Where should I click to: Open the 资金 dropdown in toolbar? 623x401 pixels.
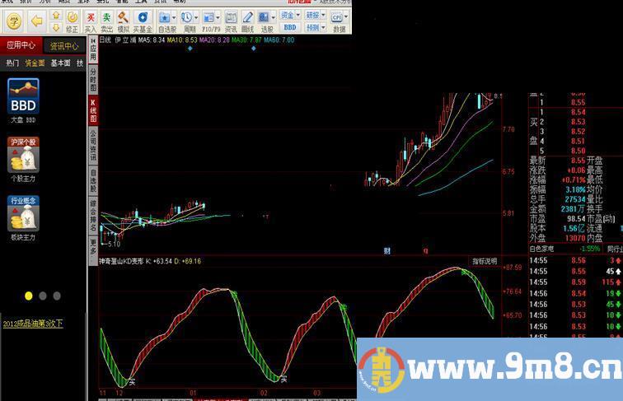289,15
